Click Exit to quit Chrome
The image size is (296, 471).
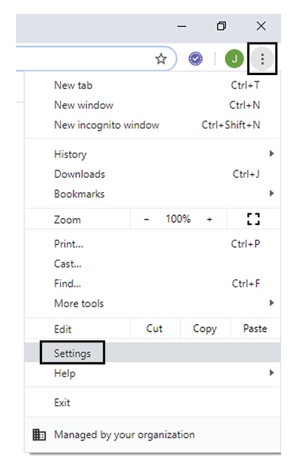(x=152, y=403)
